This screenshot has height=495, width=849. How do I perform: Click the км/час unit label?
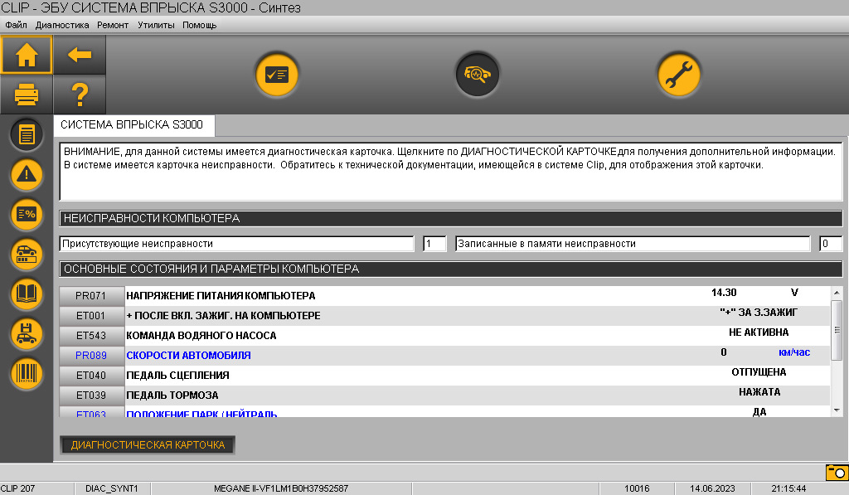[794, 352]
